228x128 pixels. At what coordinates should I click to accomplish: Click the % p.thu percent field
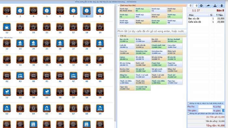click(x=223, y=107)
